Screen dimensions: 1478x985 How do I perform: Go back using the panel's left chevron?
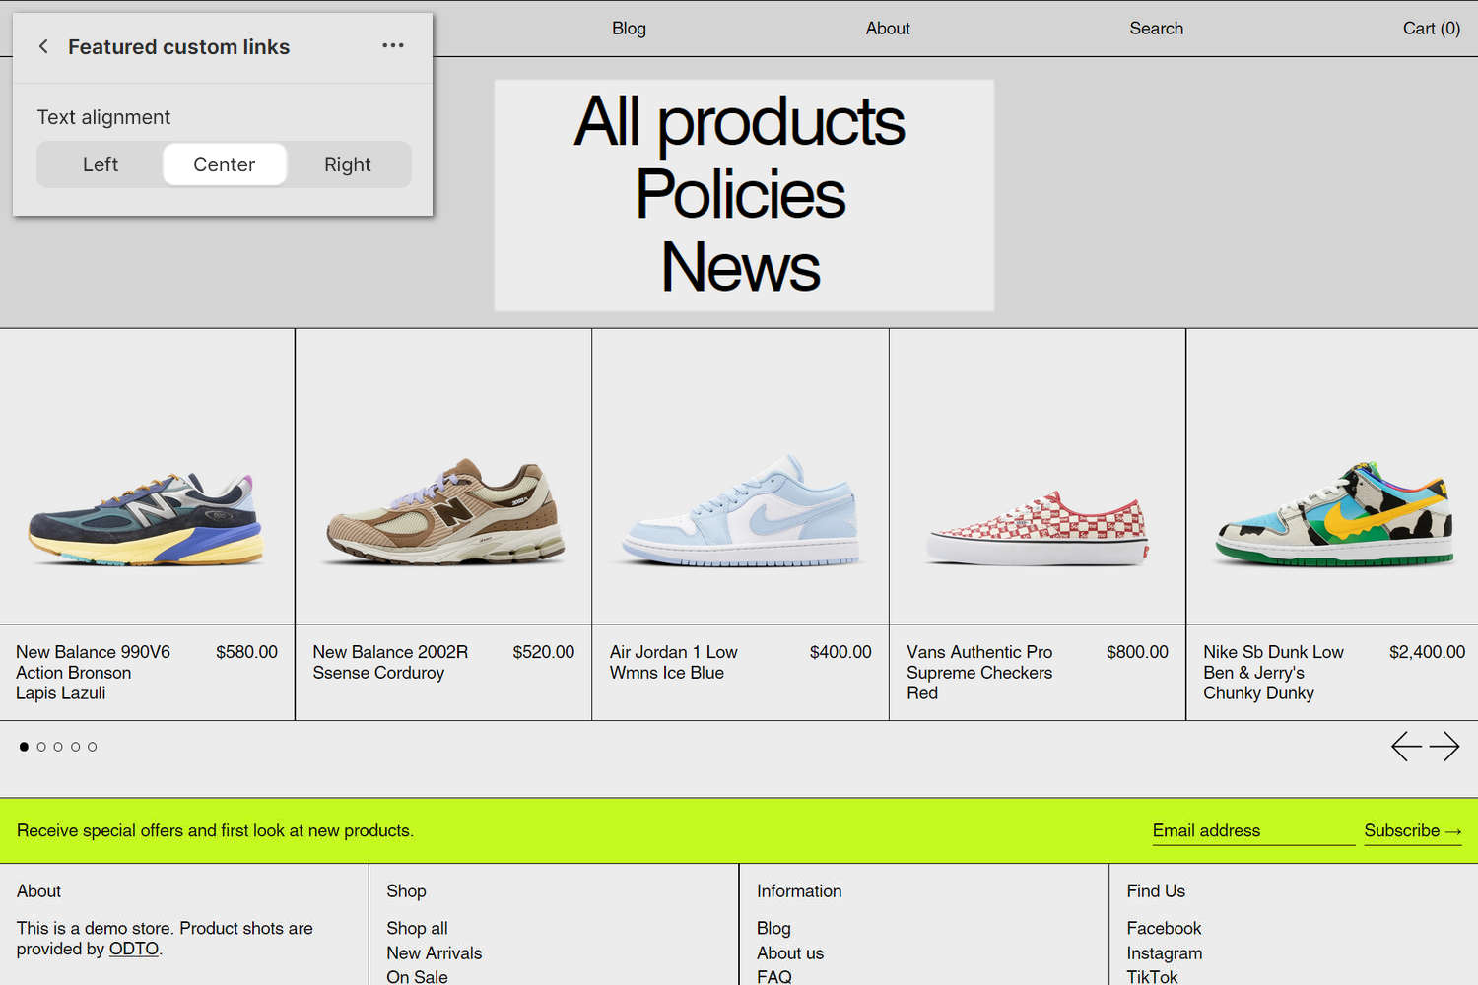point(43,46)
